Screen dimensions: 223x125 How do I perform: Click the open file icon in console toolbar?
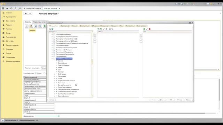point(31,26)
